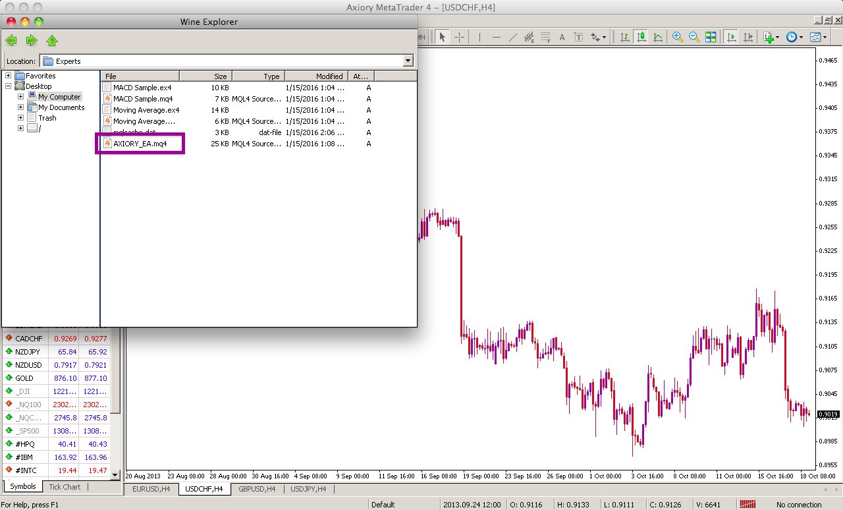This screenshot has height=510, width=843.
Task: Open the EURUSD,H4 chart tab
Action: tap(151, 489)
